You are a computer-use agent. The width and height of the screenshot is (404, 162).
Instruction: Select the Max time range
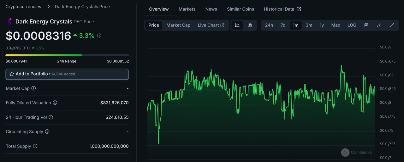(x=336, y=25)
